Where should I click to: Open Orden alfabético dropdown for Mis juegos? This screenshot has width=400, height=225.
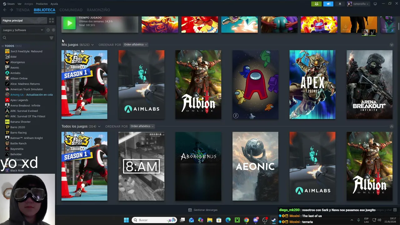pyautogui.click(x=135, y=45)
